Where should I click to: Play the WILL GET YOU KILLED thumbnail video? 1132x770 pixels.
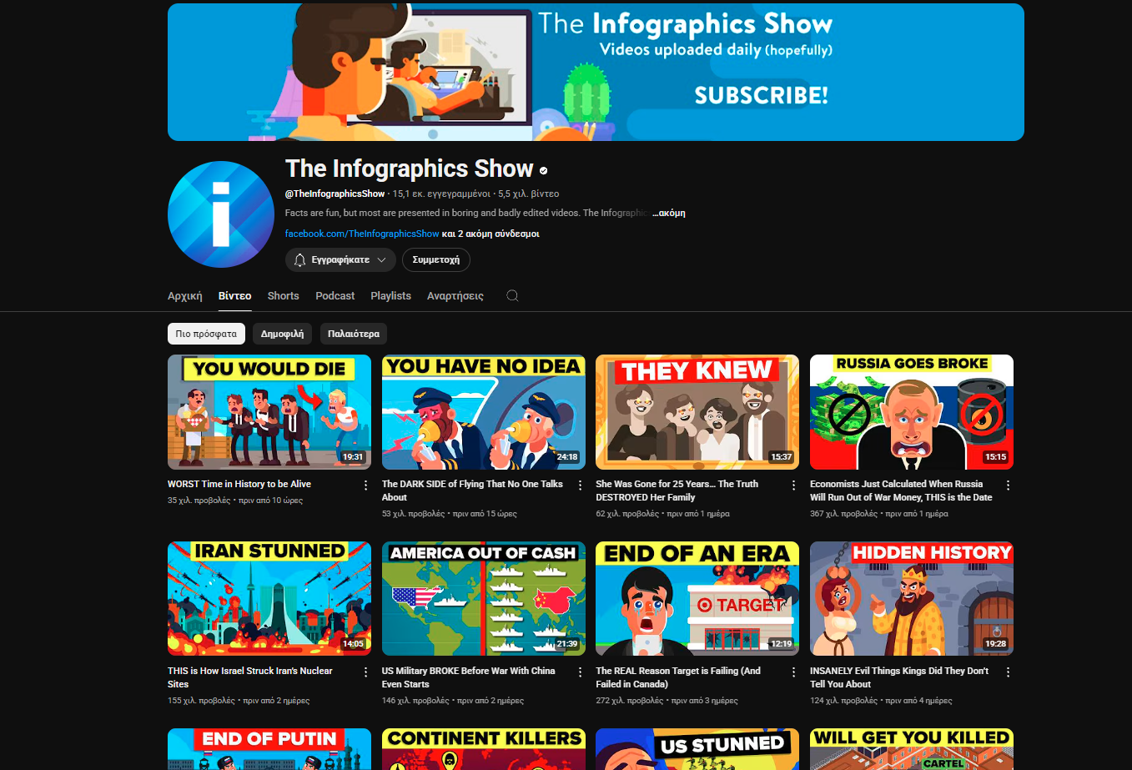pyautogui.click(x=912, y=749)
